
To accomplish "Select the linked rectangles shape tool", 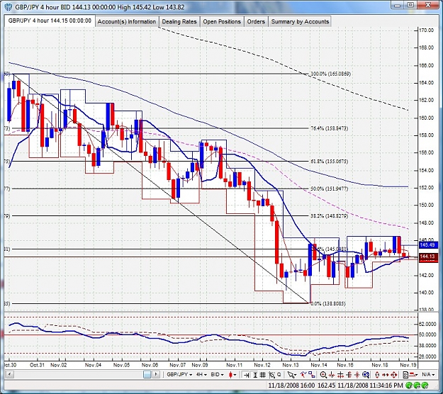I will click(x=312, y=375).
